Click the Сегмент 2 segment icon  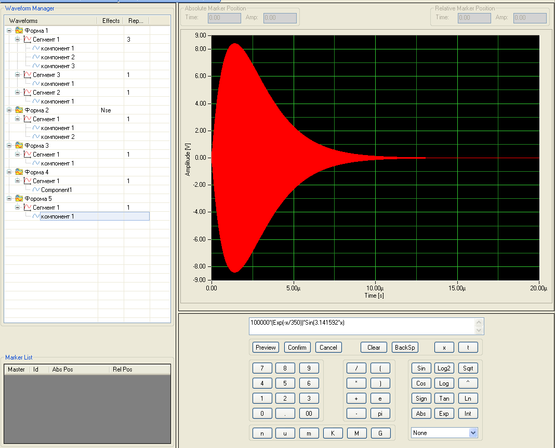point(28,93)
